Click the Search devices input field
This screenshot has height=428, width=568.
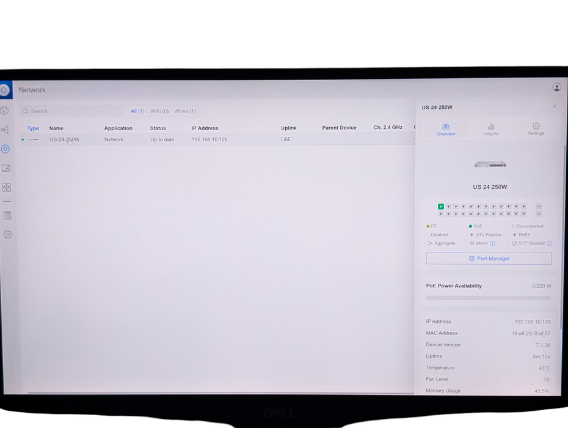[x=71, y=111]
